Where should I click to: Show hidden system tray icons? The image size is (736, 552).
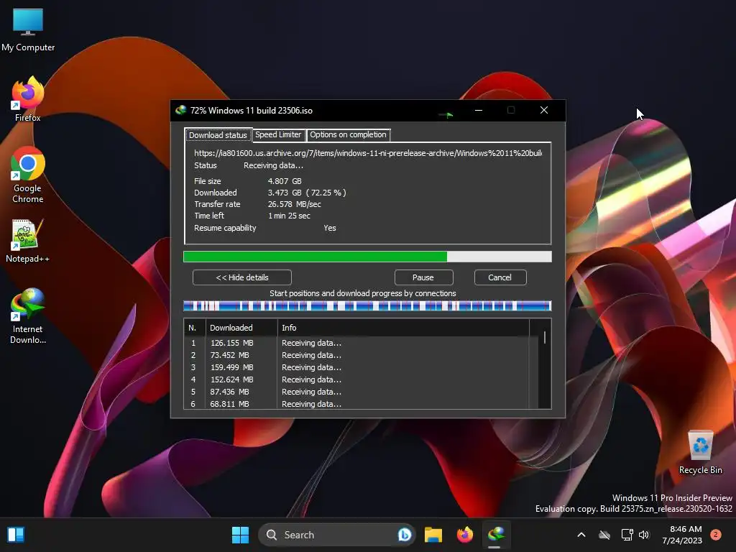pyautogui.click(x=581, y=535)
